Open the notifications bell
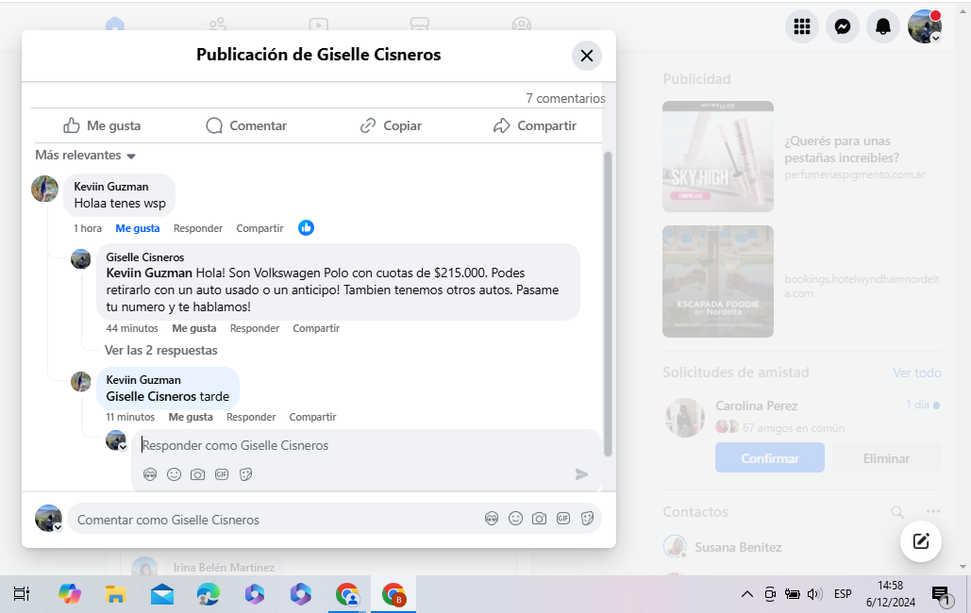The width and height of the screenshot is (971, 613). coord(883,26)
